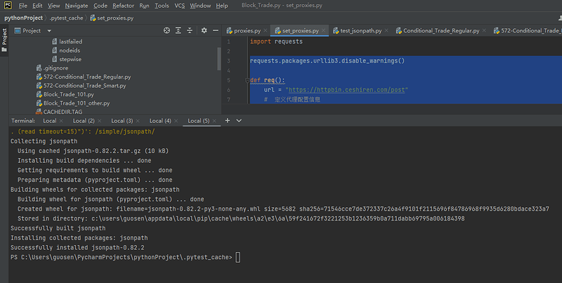The image size is (562, 283).
Task: Open the Code menu
Action: click(x=100, y=6)
